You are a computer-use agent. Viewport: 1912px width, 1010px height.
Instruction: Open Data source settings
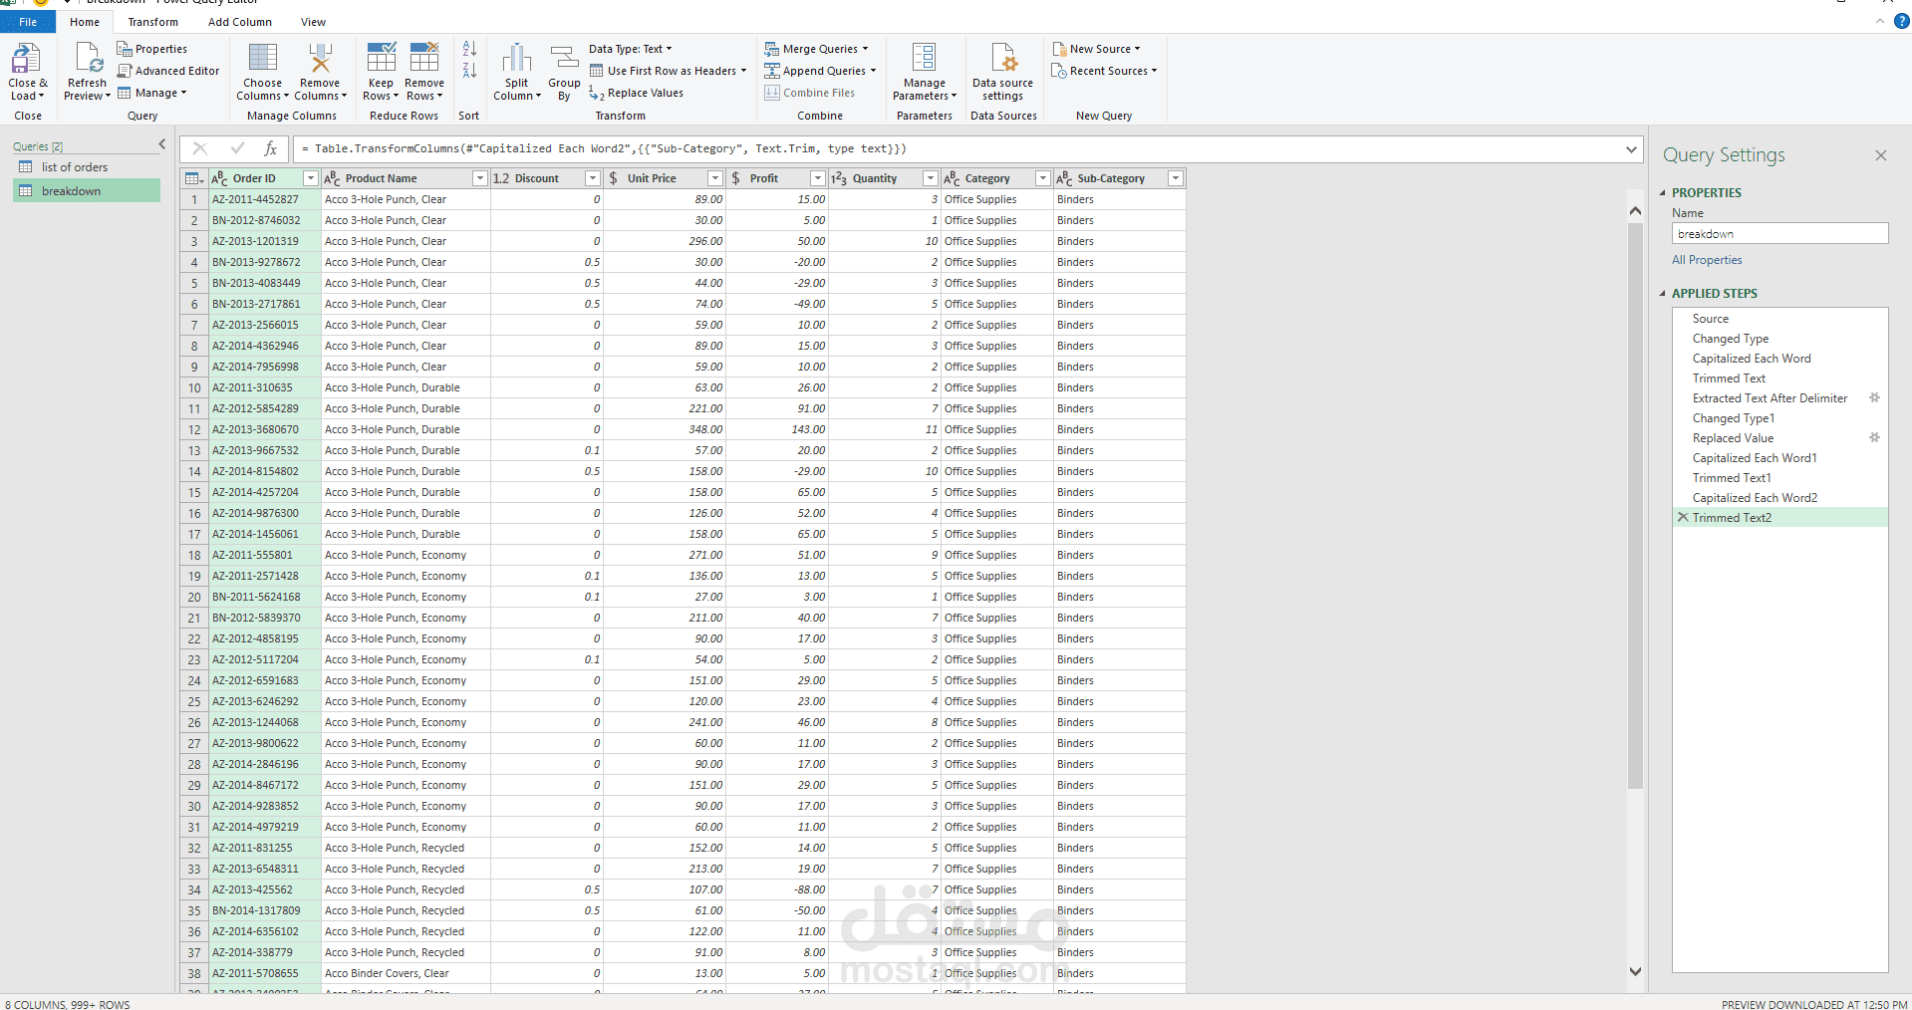(x=1002, y=72)
